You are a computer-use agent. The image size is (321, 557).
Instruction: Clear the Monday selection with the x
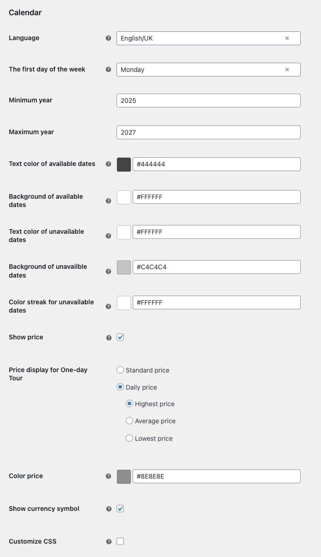pyautogui.click(x=287, y=70)
